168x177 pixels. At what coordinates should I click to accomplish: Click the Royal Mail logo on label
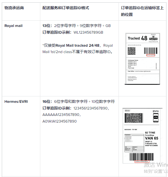[153, 38]
